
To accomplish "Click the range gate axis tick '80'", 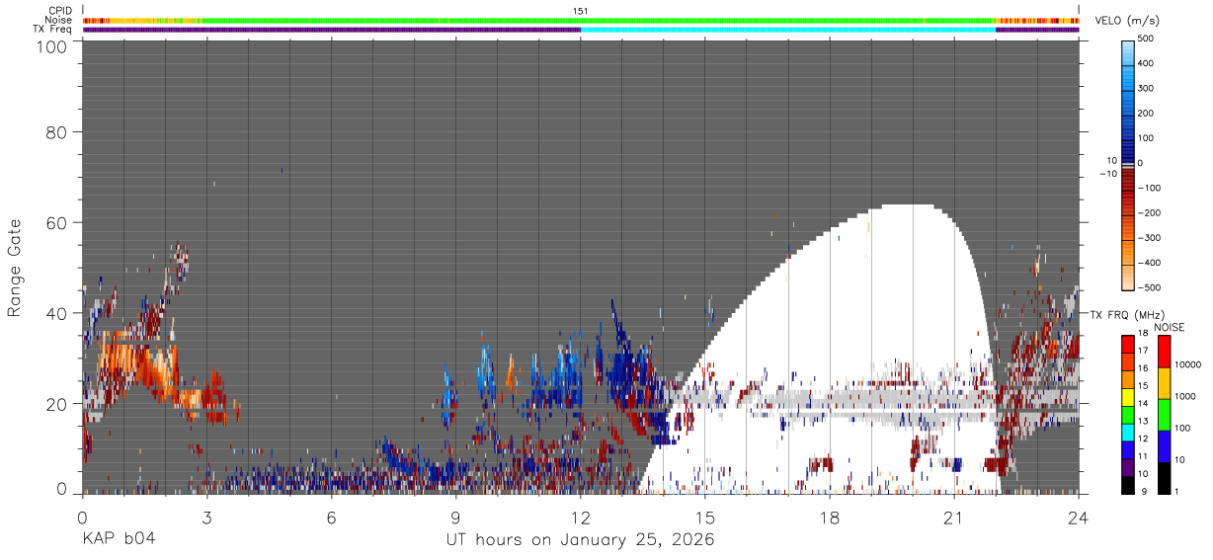I will click(57, 132).
